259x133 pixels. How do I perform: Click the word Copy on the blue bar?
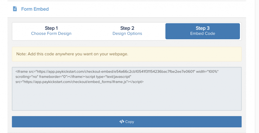[x=129, y=122]
